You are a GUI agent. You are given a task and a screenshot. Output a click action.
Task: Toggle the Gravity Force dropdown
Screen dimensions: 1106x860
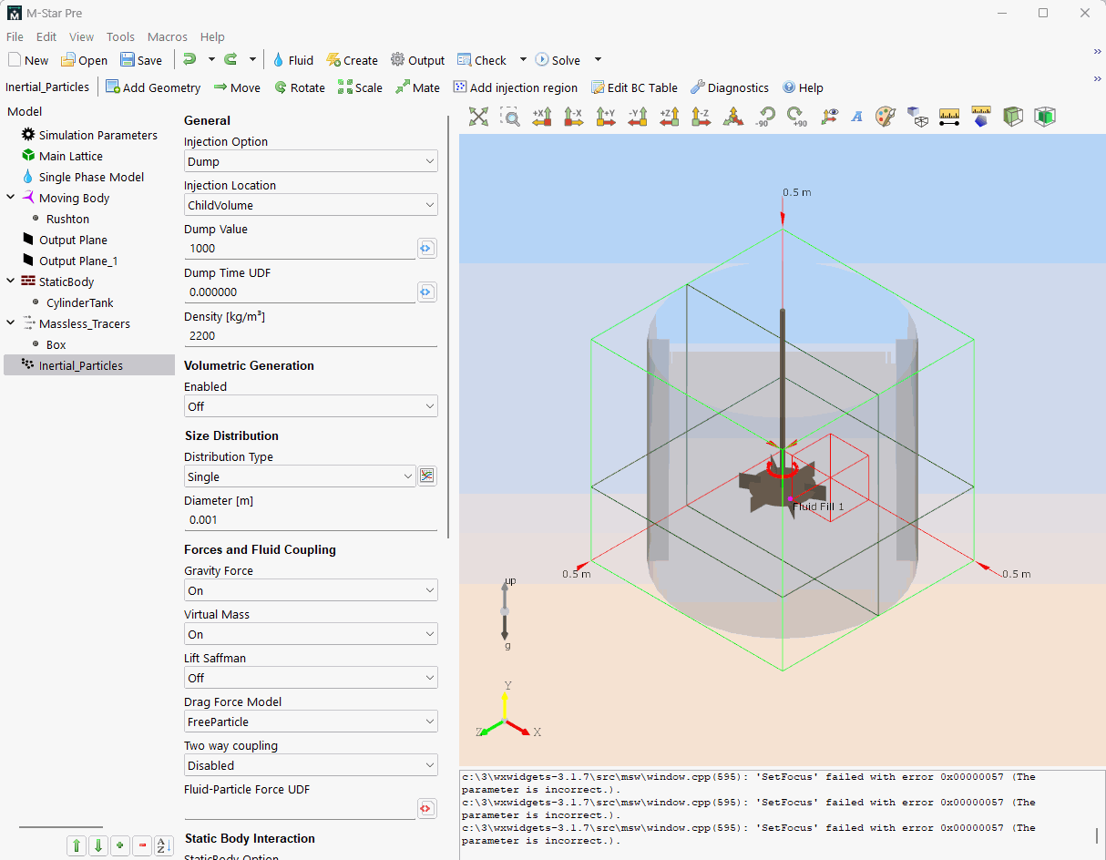(311, 590)
